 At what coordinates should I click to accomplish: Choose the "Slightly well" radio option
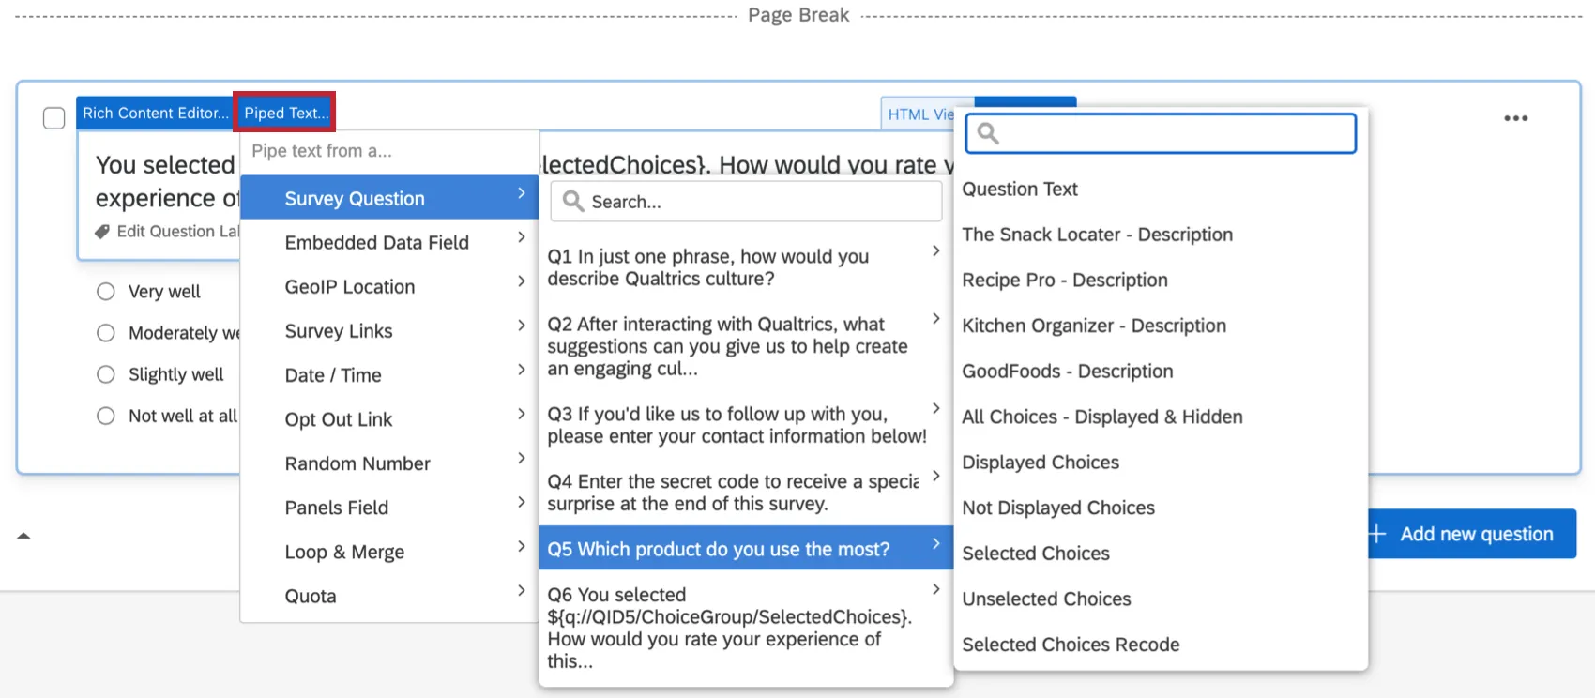106,374
